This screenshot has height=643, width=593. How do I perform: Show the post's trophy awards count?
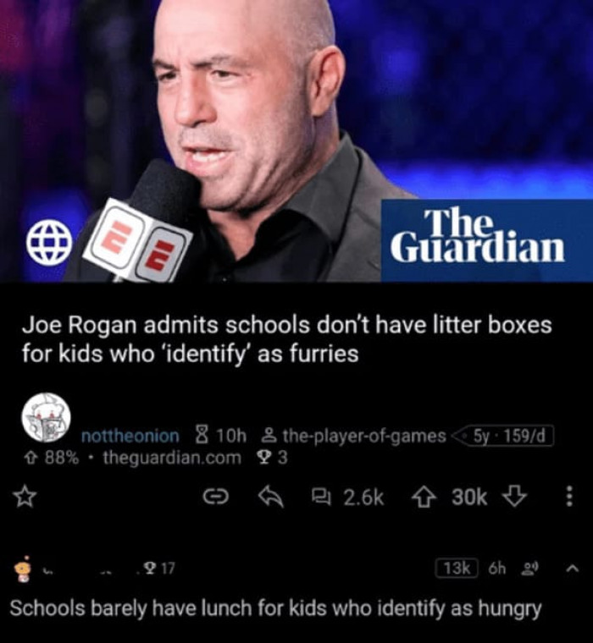[271, 458]
